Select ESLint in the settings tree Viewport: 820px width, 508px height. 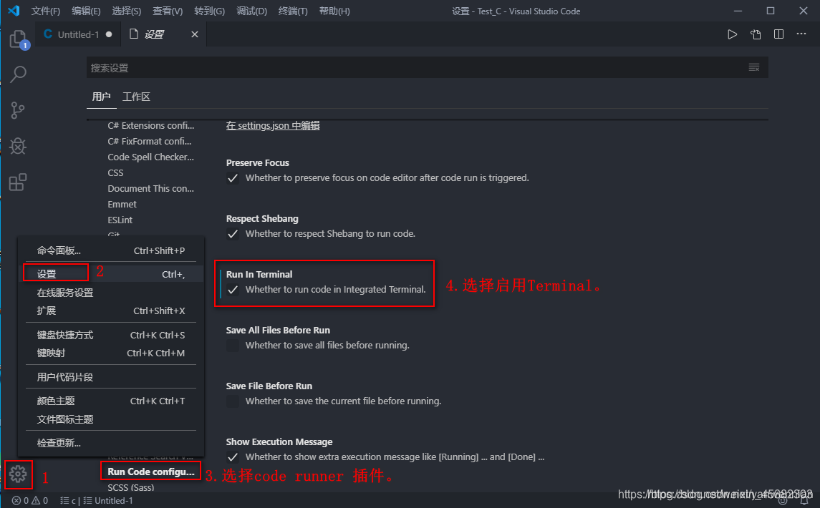(120, 220)
